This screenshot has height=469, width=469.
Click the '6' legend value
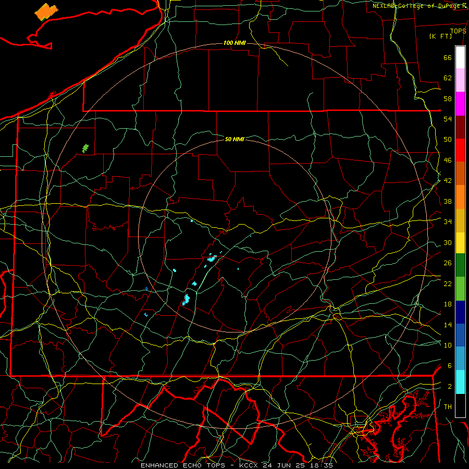tap(449, 365)
